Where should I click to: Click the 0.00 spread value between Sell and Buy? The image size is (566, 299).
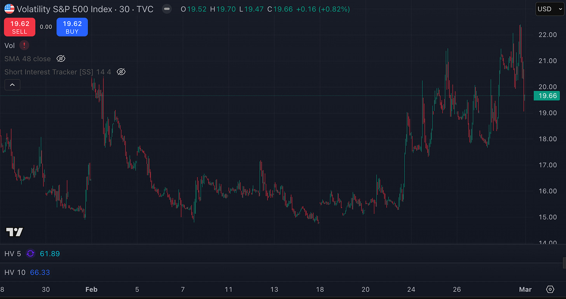pos(46,27)
